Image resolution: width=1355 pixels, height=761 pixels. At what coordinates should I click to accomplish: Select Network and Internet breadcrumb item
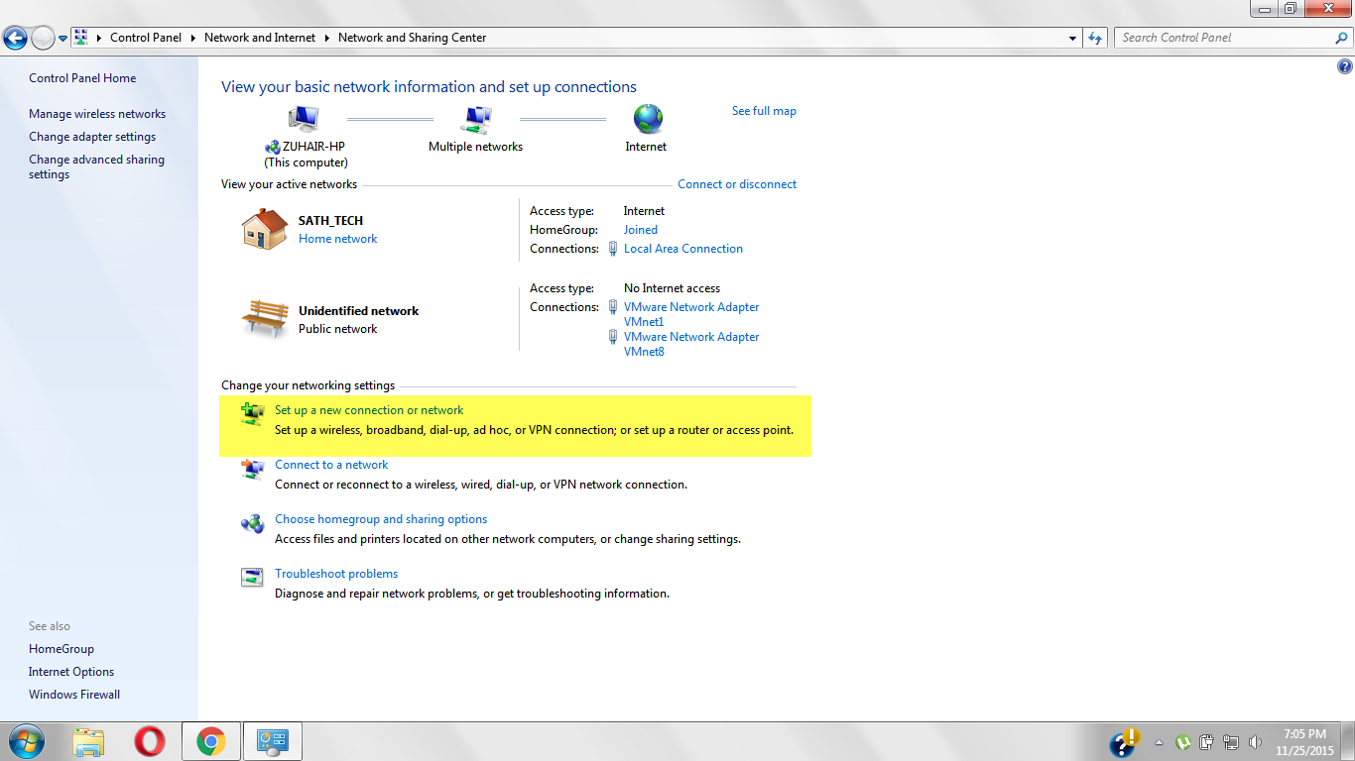pyautogui.click(x=260, y=38)
